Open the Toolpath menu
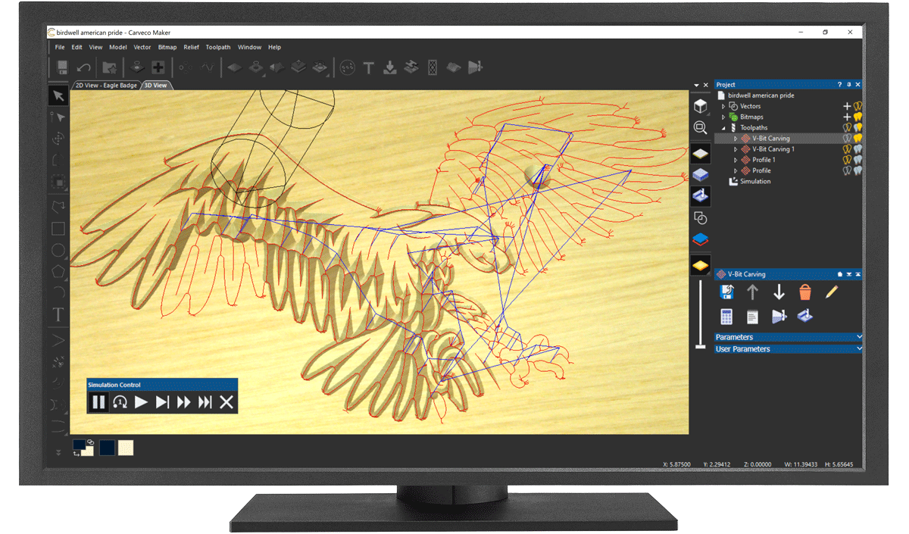909x534 pixels. 218,47
